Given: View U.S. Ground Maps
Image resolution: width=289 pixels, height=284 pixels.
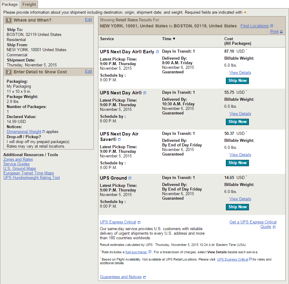Looking at the screenshot, I should point(19,169).
